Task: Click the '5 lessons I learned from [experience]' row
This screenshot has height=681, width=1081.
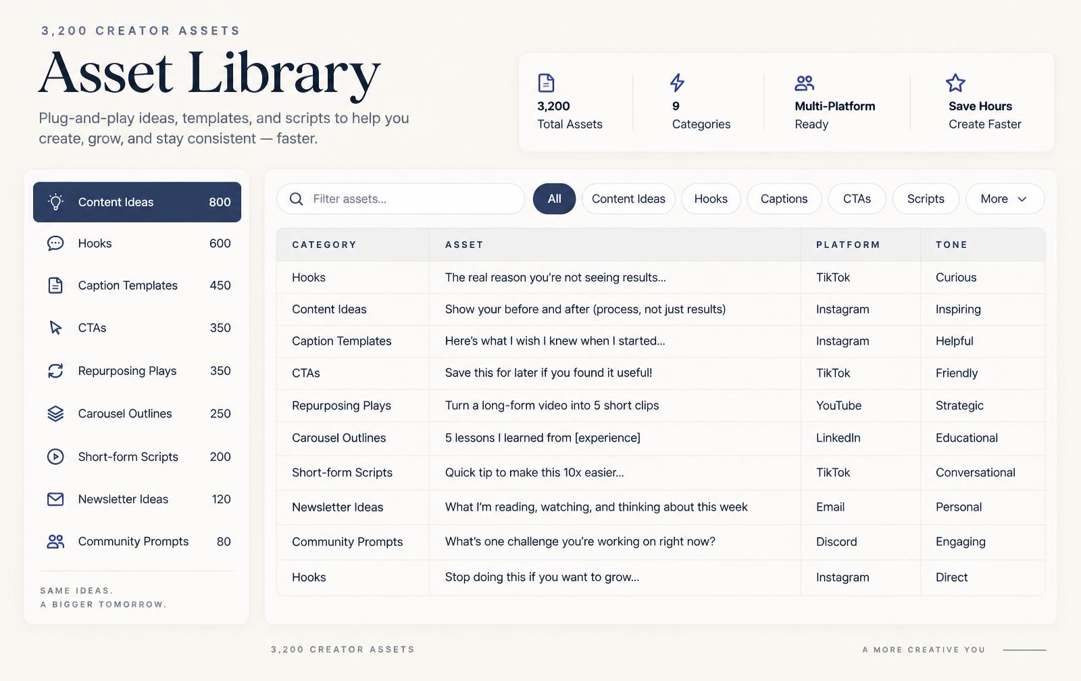Action: [x=661, y=438]
